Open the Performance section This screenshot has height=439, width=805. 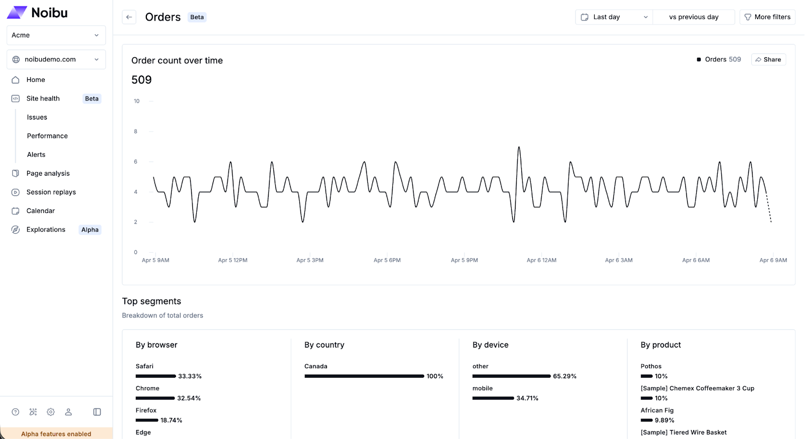pyautogui.click(x=47, y=136)
